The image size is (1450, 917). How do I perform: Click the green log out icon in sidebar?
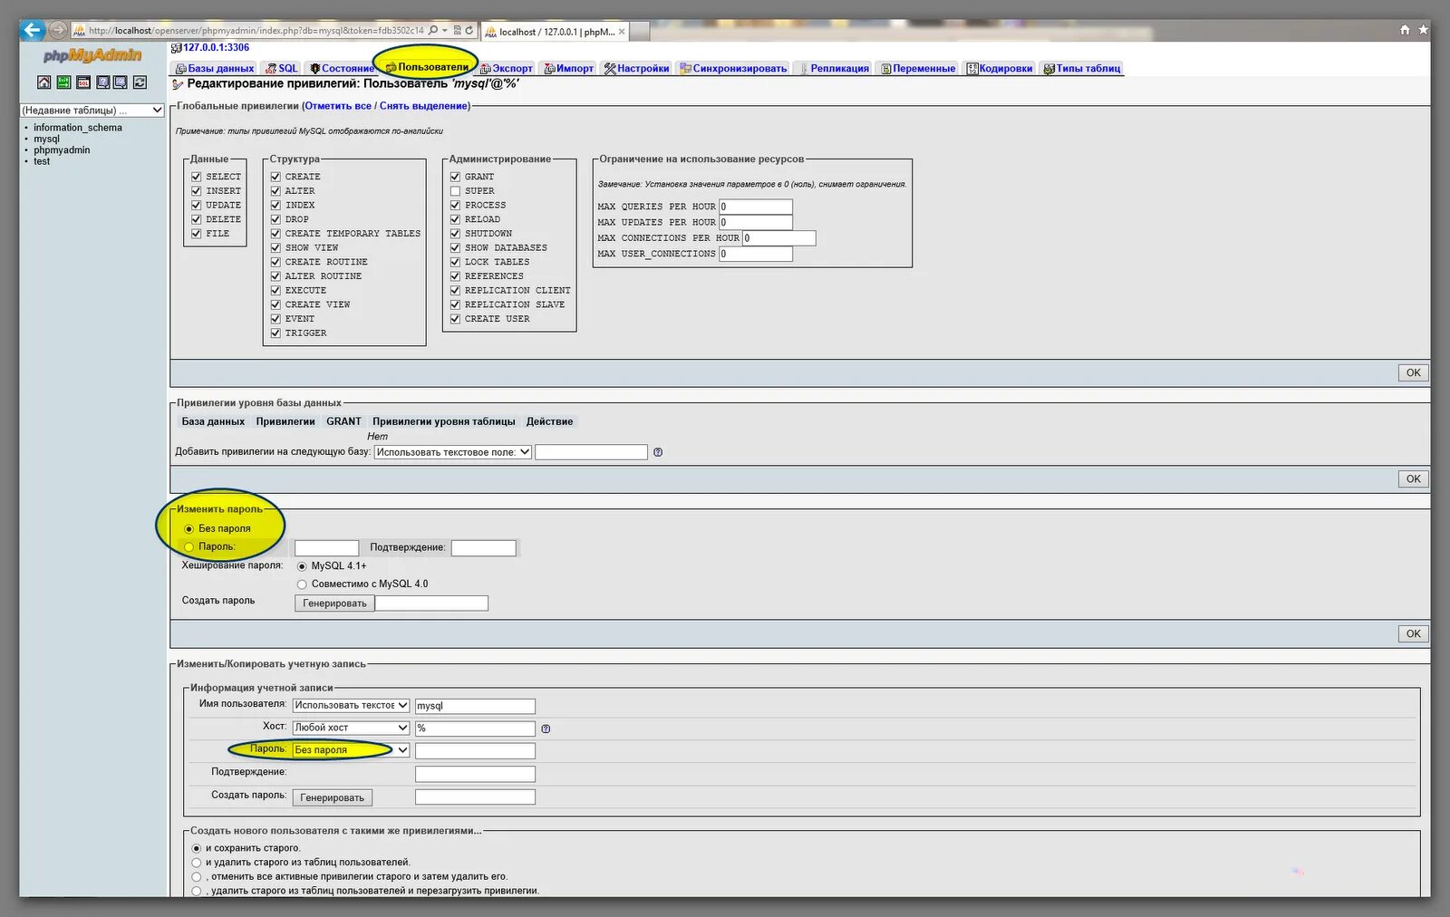63,82
